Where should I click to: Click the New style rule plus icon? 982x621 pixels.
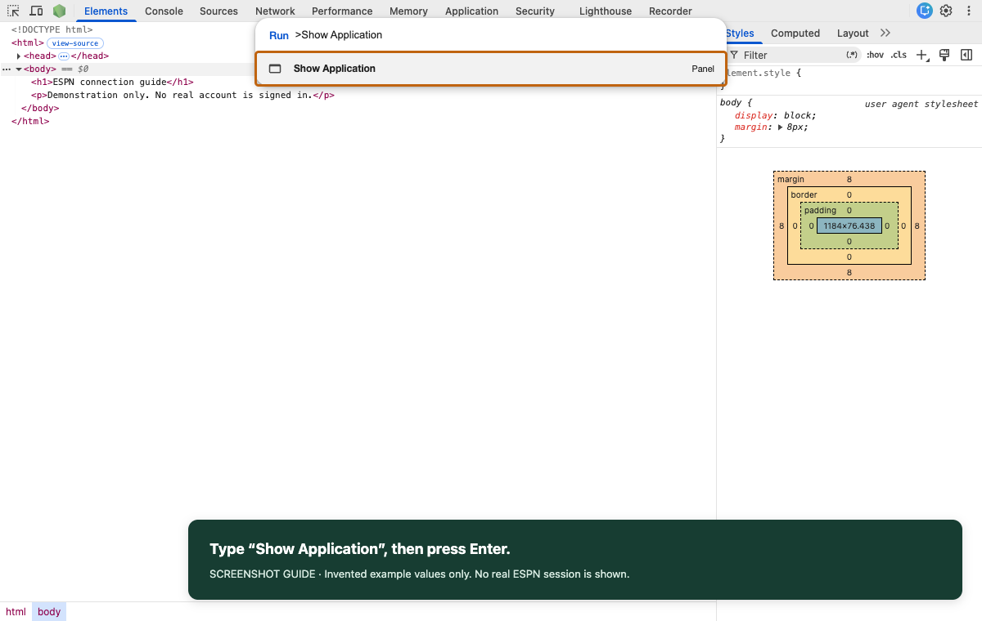point(922,55)
